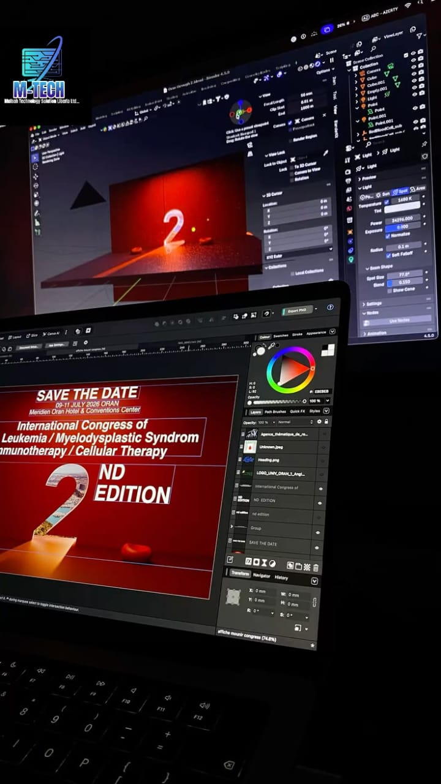Click the render pause icon near Scene

[x=331, y=60]
